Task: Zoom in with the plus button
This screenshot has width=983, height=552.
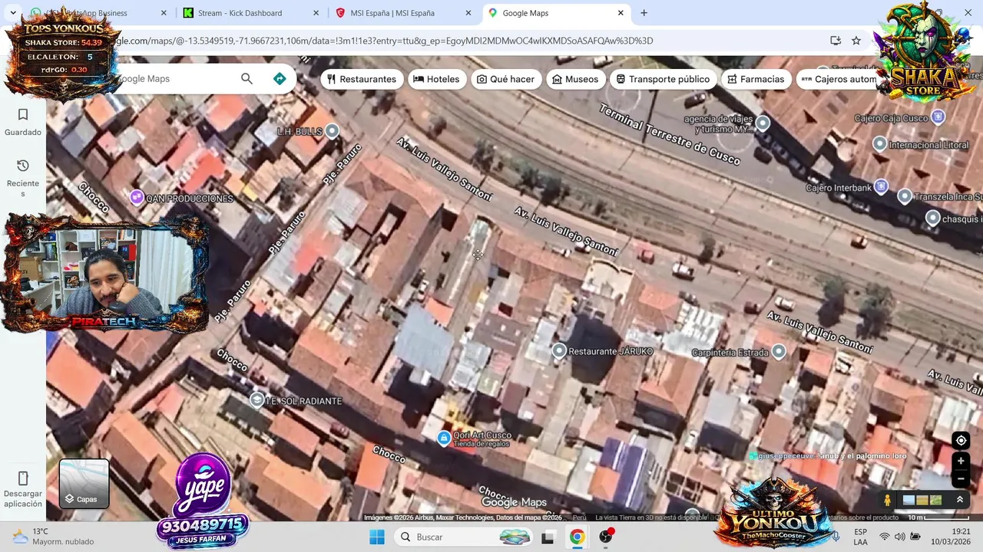Action: click(x=961, y=462)
